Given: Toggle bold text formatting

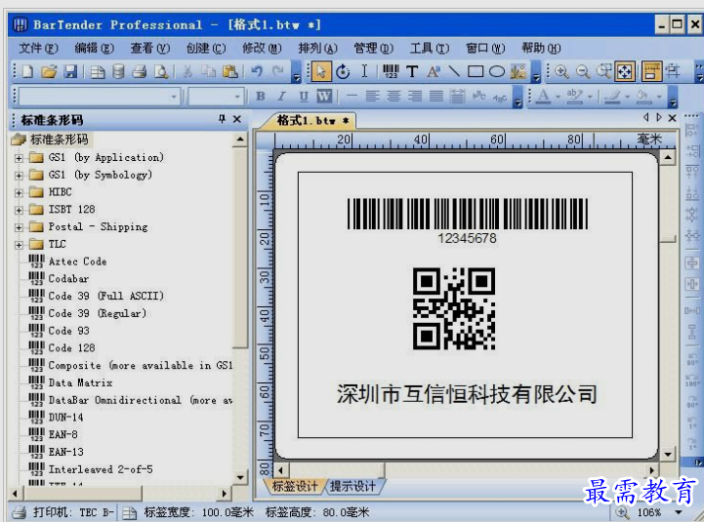Looking at the screenshot, I should point(261,96).
